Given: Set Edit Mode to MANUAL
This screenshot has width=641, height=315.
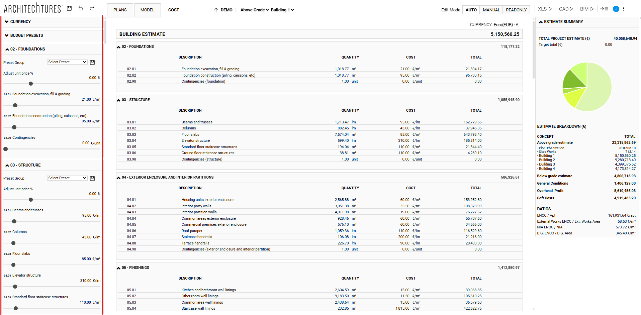Looking at the screenshot, I should point(491,10).
